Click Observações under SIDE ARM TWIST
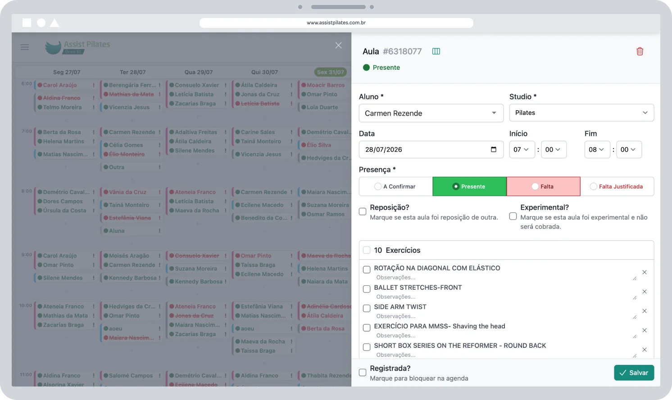The height and width of the screenshot is (400, 672). click(504, 316)
